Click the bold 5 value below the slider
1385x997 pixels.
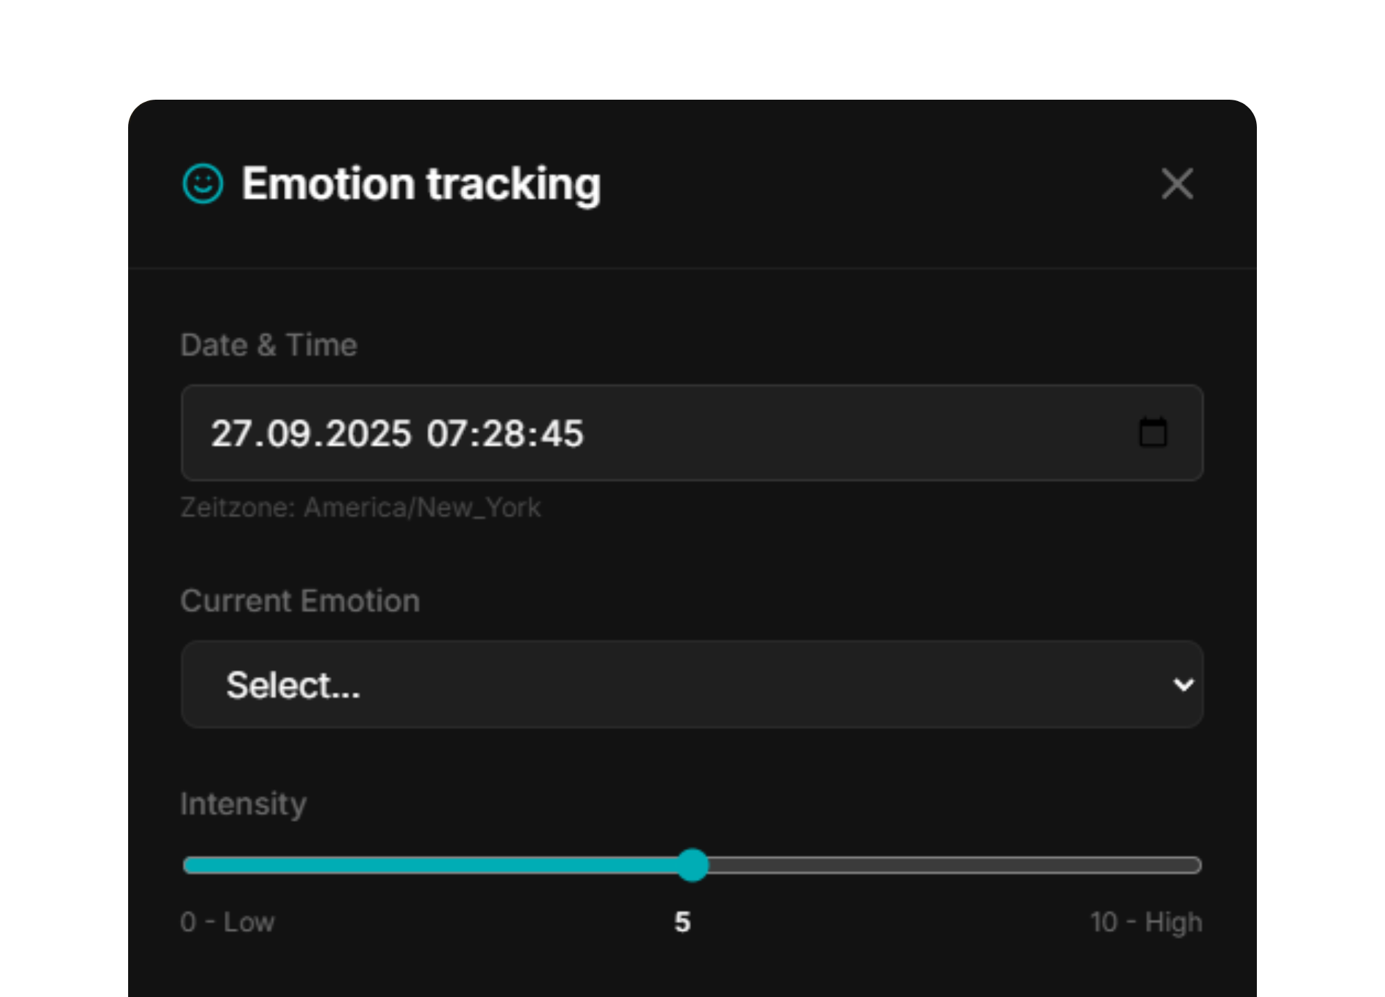point(683,922)
